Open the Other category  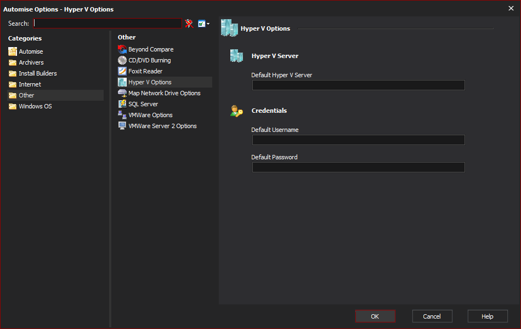click(55, 95)
